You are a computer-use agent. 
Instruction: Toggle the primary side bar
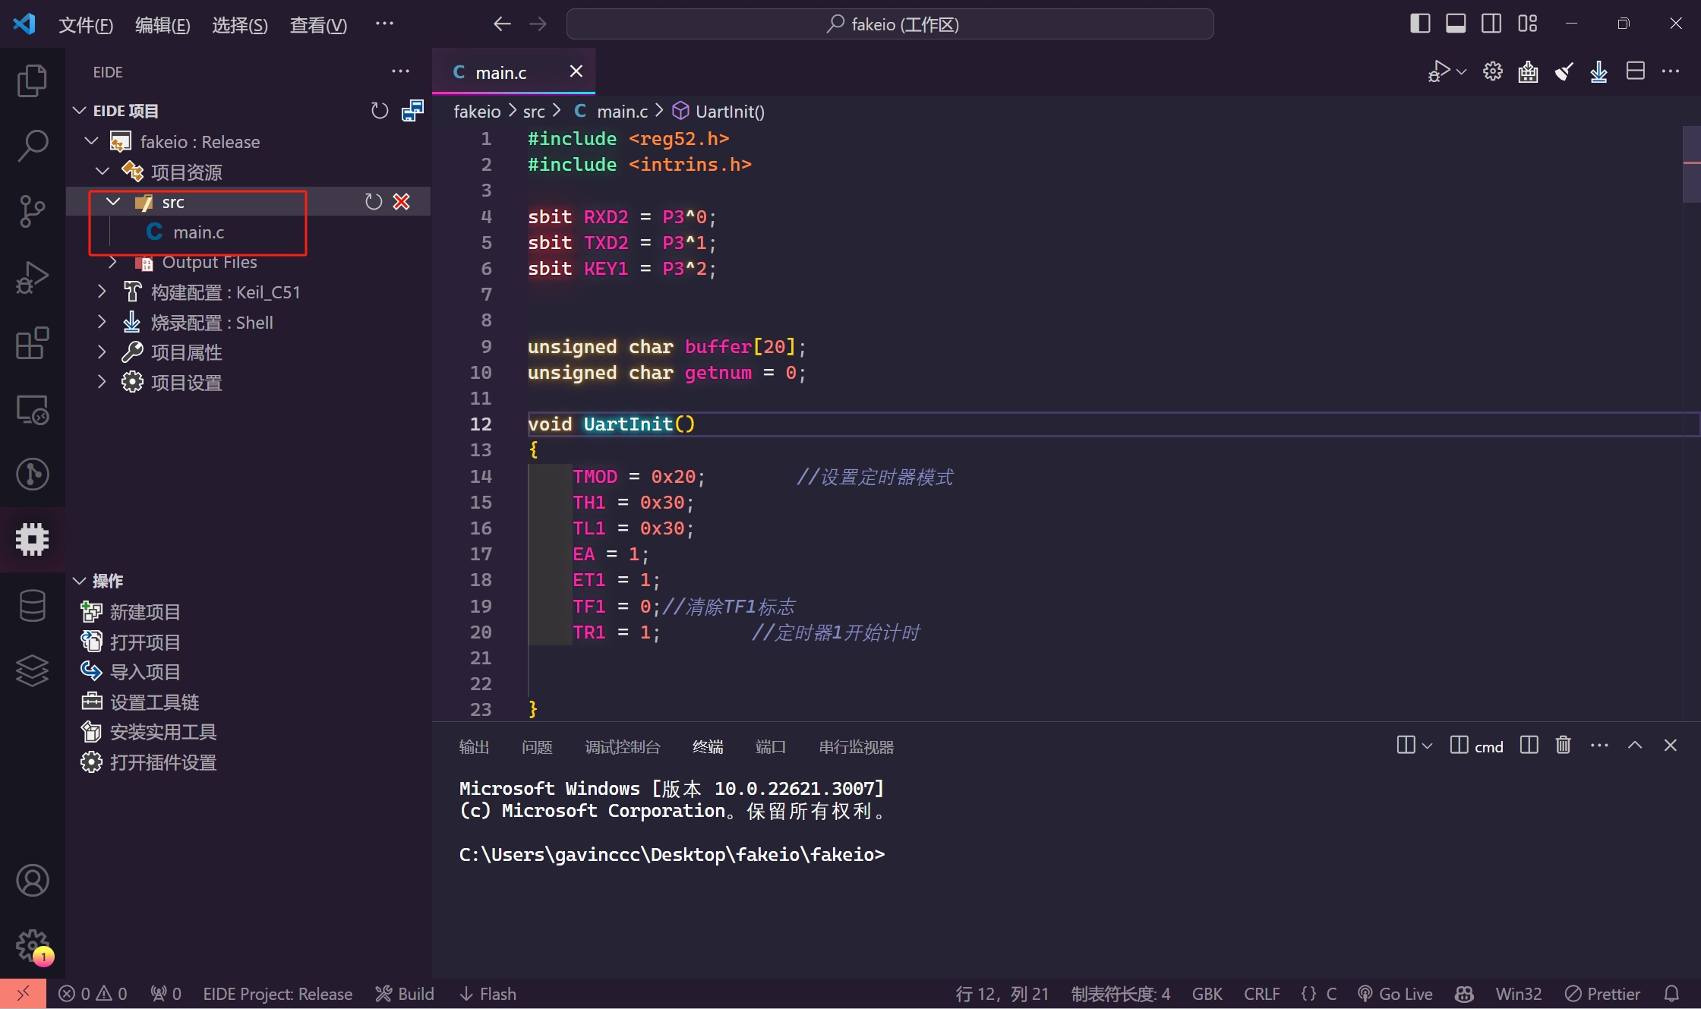pyautogui.click(x=1420, y=24)
